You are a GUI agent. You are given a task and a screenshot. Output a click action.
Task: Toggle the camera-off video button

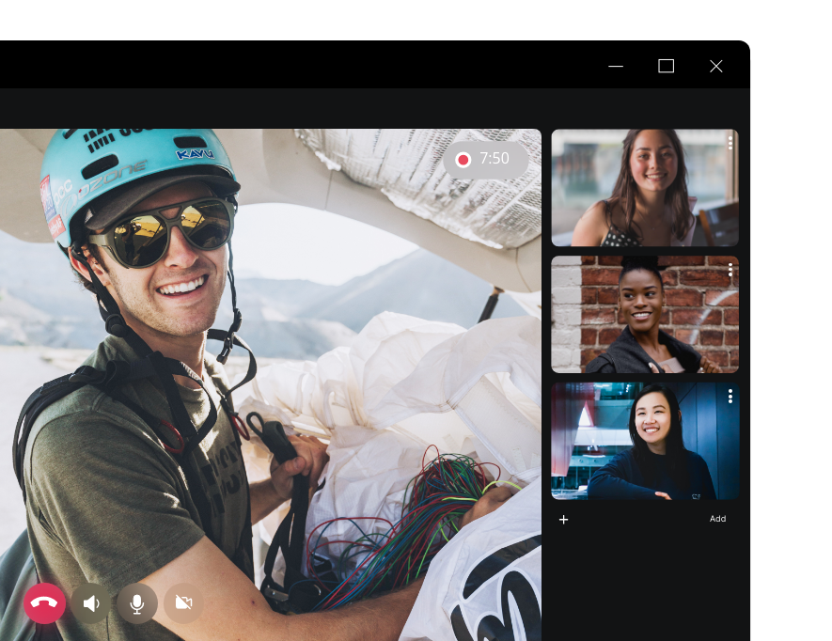tap(184, 603)
